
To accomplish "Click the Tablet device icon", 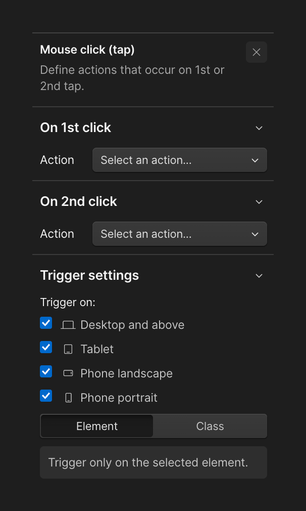I will point(68,349).
